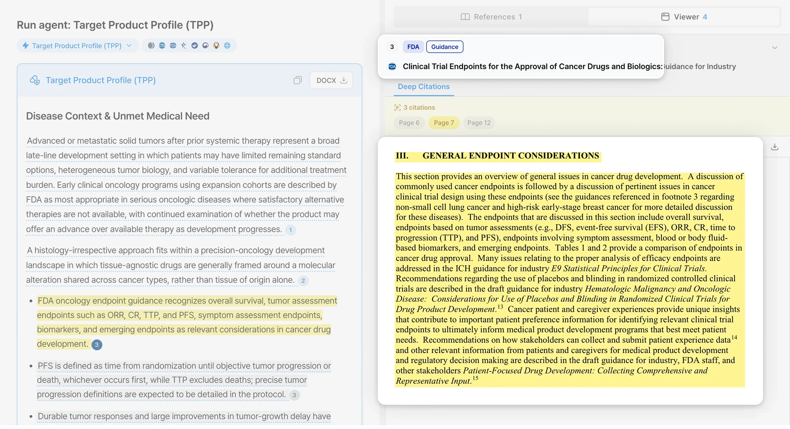This screenshot has height=429, width=790.
Task: Open citation 2 after tissue-agnostic paragraph
Action: pos(303,281)
